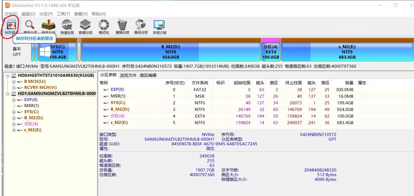The width and height of the screenshot is (414, 196).
Task: Open the 文件(F) menu
Action: click(11, 14)
